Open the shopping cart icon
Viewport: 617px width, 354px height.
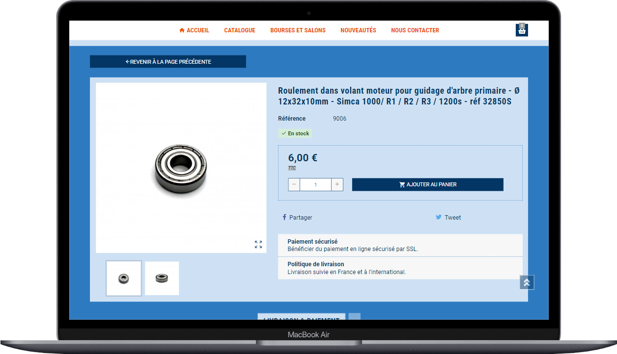point(522,30)
